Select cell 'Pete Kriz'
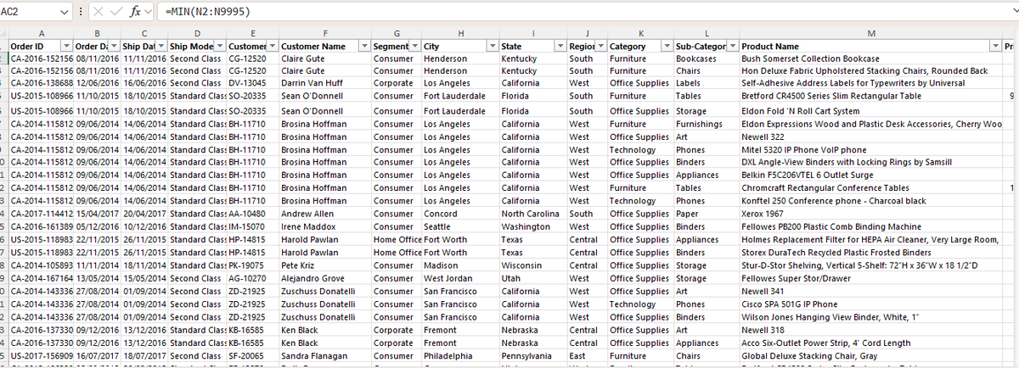1019x368 pixels. coord(324,265)
